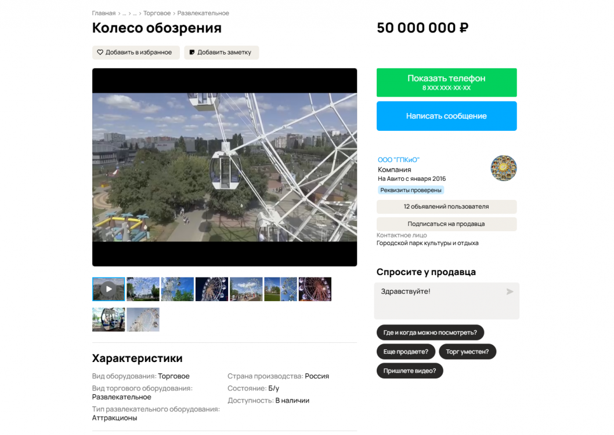
Task: Select the night Ferris wheel thumbnail
Action: click(212, 289)
